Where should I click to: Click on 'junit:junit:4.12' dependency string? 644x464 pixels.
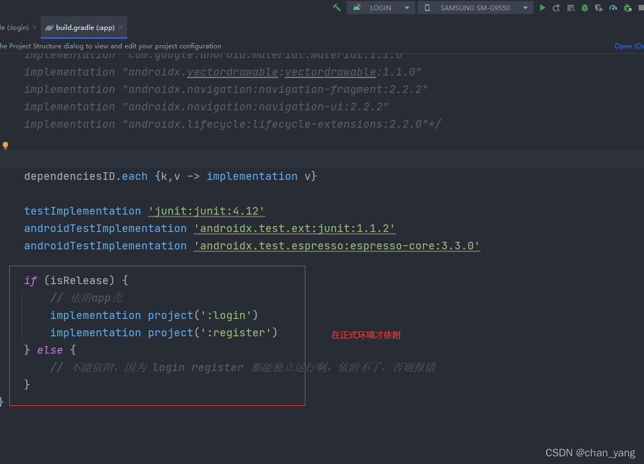pos(206,211)
